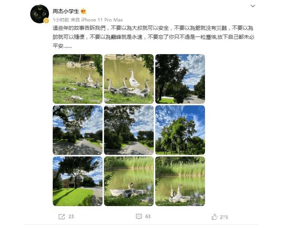Open the top-right photo of trees and sky
Screen dimensions: 289x229
click(180, 79)
